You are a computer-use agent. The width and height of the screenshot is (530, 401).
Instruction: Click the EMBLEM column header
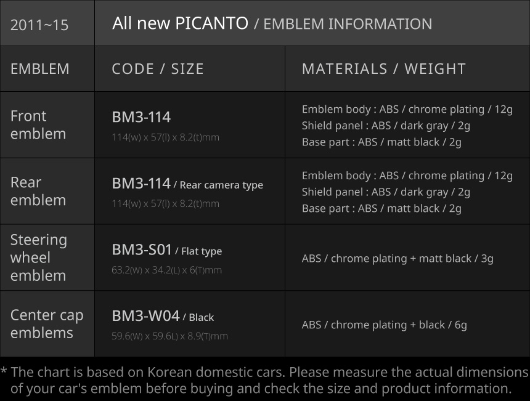tap(40, 68)
